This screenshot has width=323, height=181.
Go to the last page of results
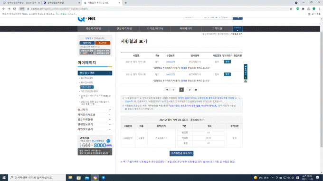(x=196, y=90)
